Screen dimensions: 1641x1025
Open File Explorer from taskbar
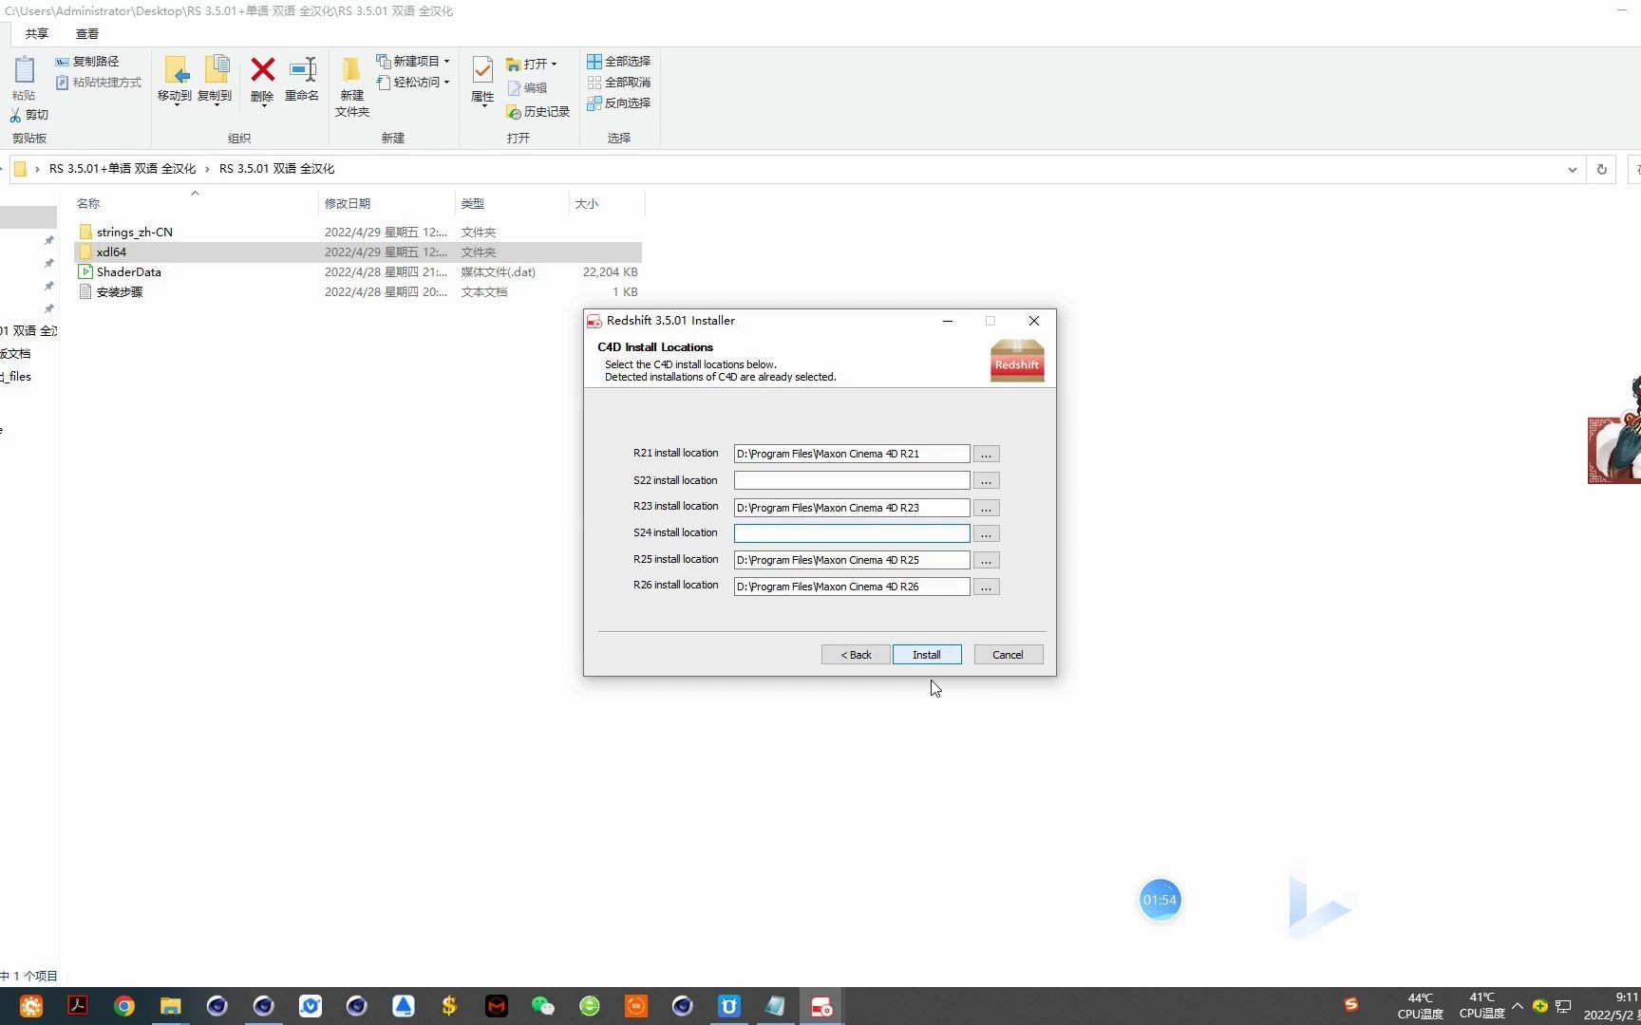(171, 1006)
